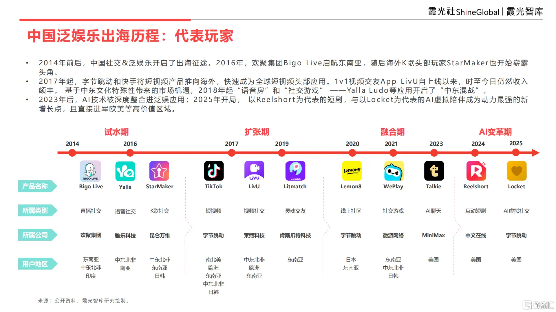This screenshot has height=312, width=556.
Task: Select the 中文在线 company name
Action: (x=476, y=235)
